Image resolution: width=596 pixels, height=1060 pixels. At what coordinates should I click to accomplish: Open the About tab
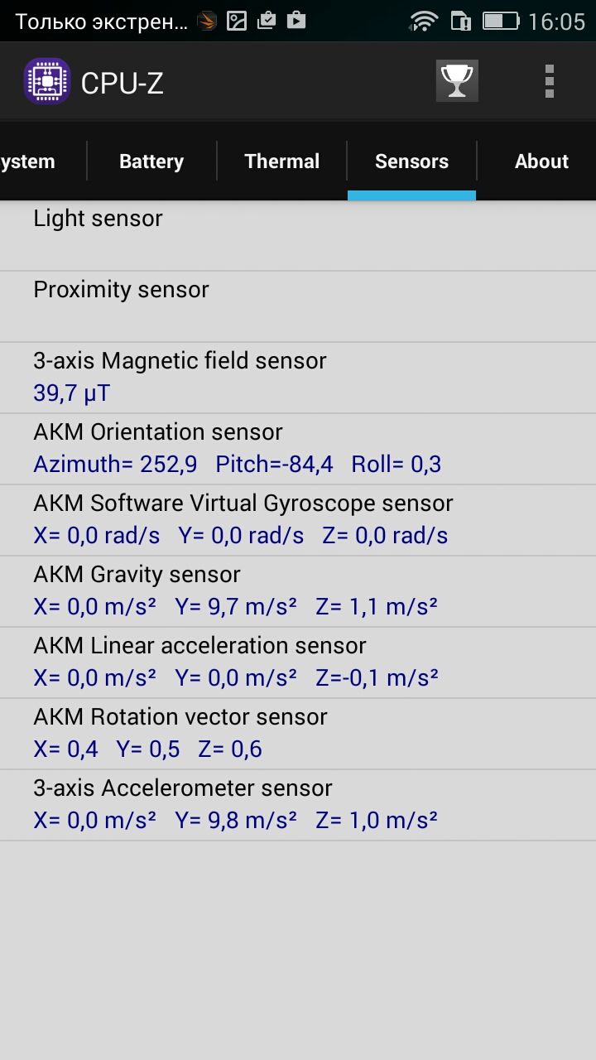pos(541,161)
